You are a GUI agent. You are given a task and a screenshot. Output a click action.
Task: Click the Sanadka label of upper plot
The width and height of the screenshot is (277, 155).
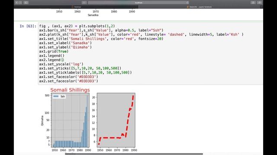point(93,15)
